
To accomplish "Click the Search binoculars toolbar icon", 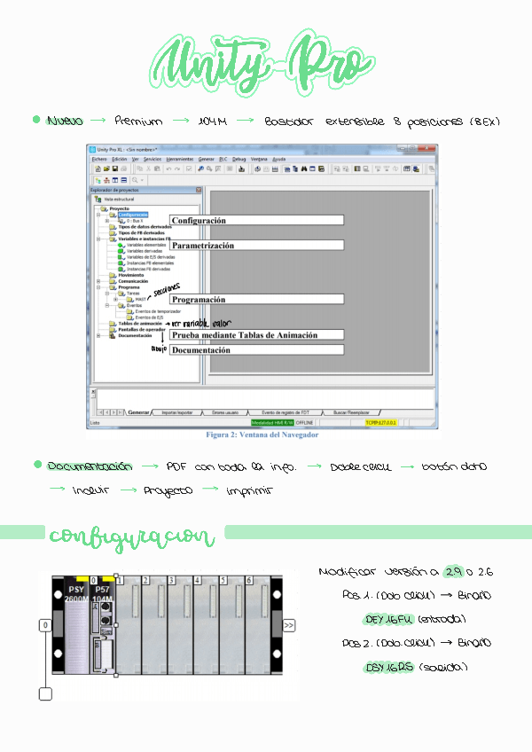I will (304, 168).
